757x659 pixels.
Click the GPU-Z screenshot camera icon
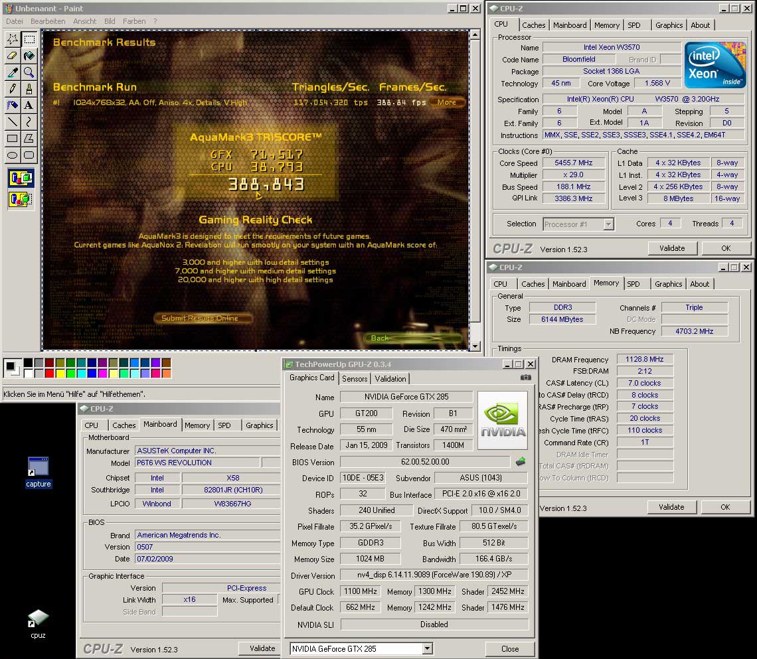[526, 378]
